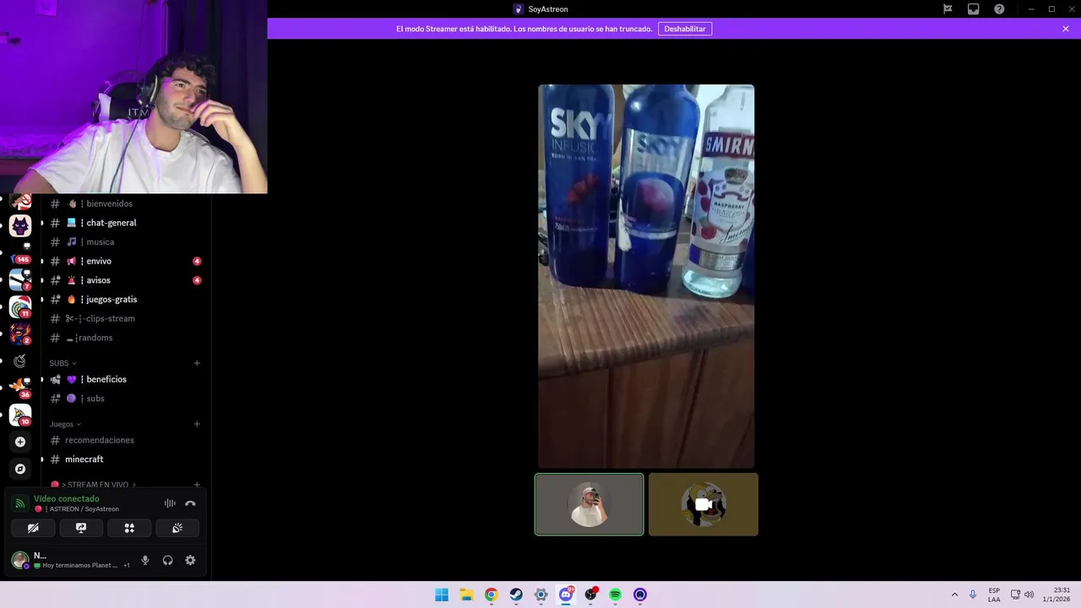The width and height of the screenshot is (1081, 608).
Task: Collapse the Juegos category
Action: pyautogui.click(x=66, y=424)
